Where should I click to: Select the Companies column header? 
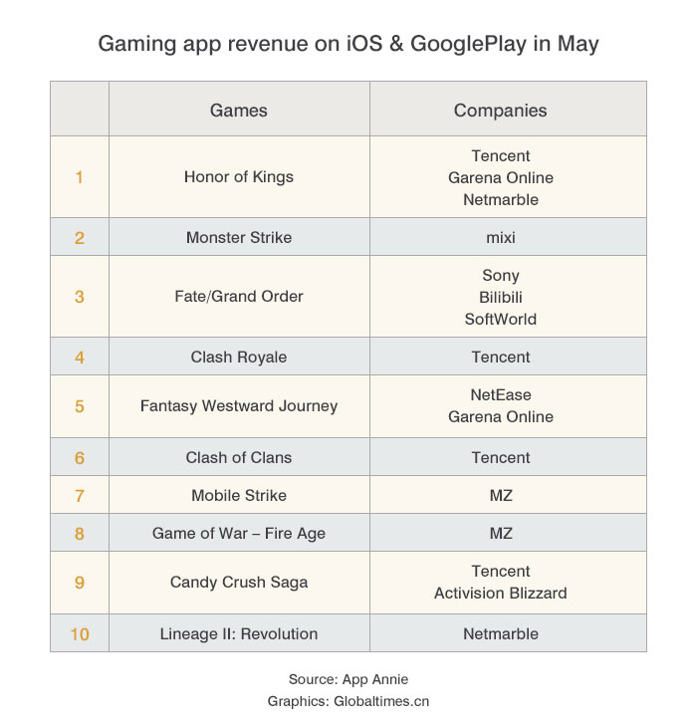[500, 111]
